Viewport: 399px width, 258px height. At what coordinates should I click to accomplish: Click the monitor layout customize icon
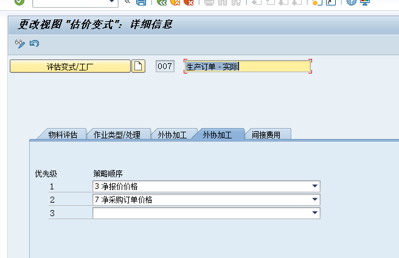point(365,2)
